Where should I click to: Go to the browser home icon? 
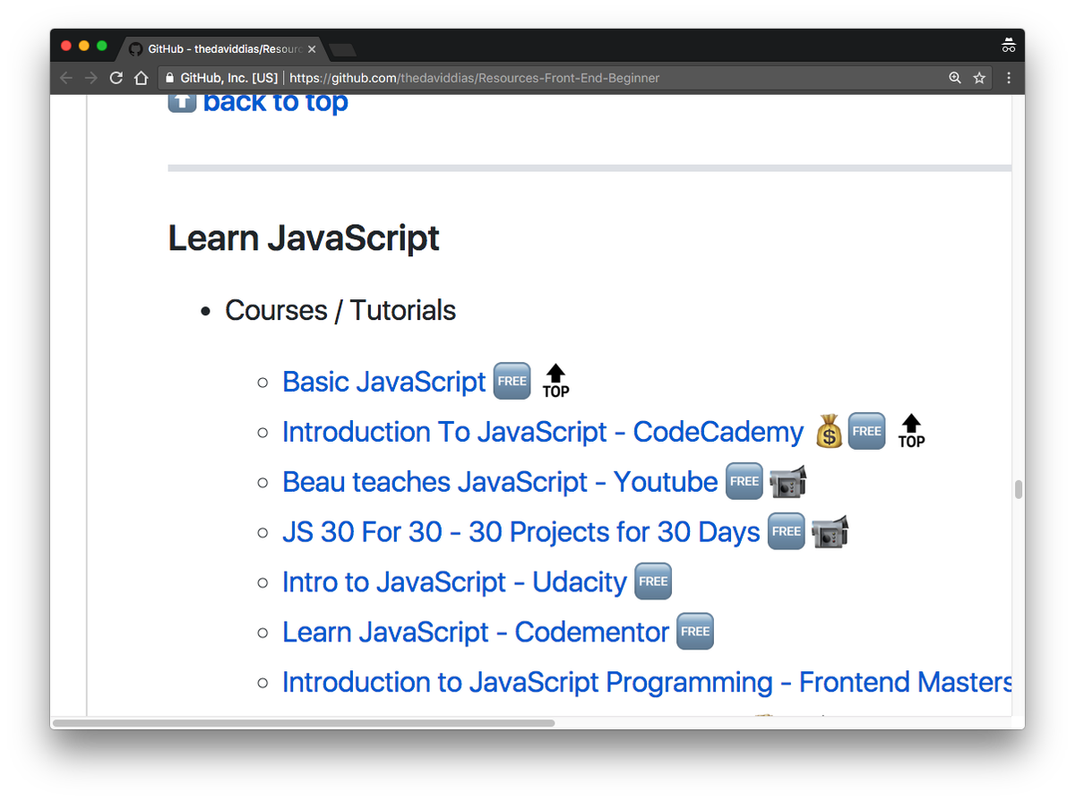[x=141, y=78]
